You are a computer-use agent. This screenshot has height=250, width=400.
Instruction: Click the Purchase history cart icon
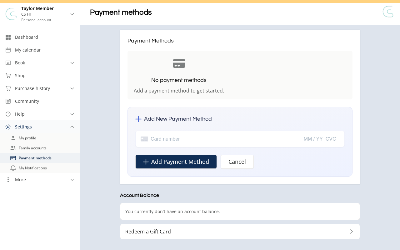pyautogui.click(x=8, y=88)
